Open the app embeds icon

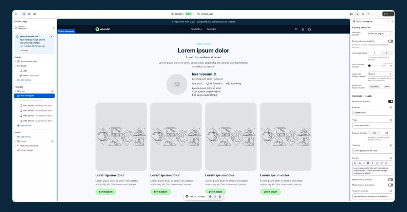point(35,14)
